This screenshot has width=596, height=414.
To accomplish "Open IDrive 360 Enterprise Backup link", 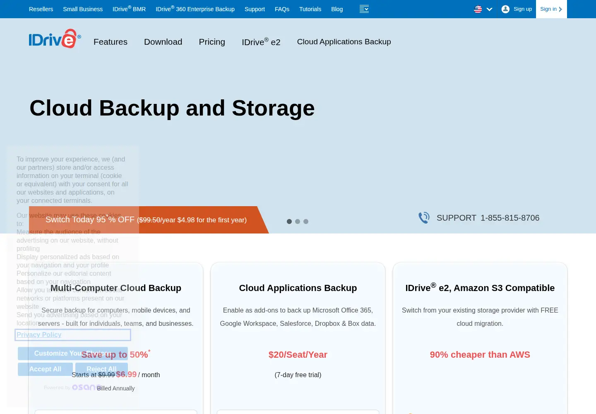I will (x=195, y=9).
